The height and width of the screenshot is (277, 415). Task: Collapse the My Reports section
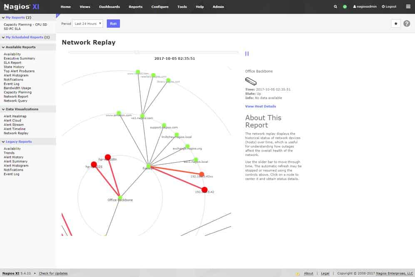(3, 18)
